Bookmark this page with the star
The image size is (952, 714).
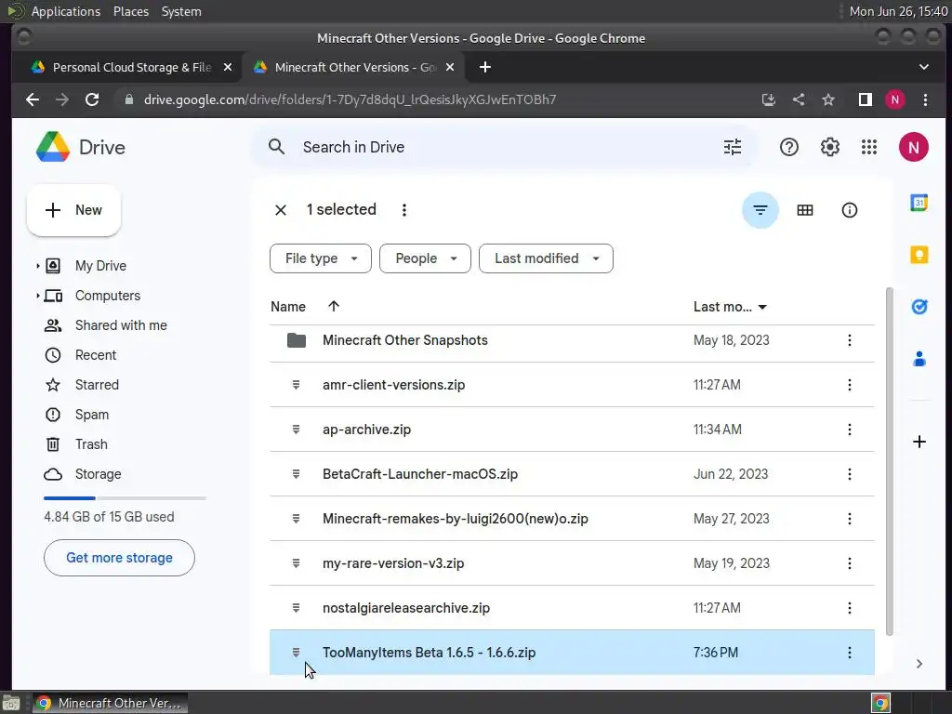pyautogui.click(x=828, y=99)
